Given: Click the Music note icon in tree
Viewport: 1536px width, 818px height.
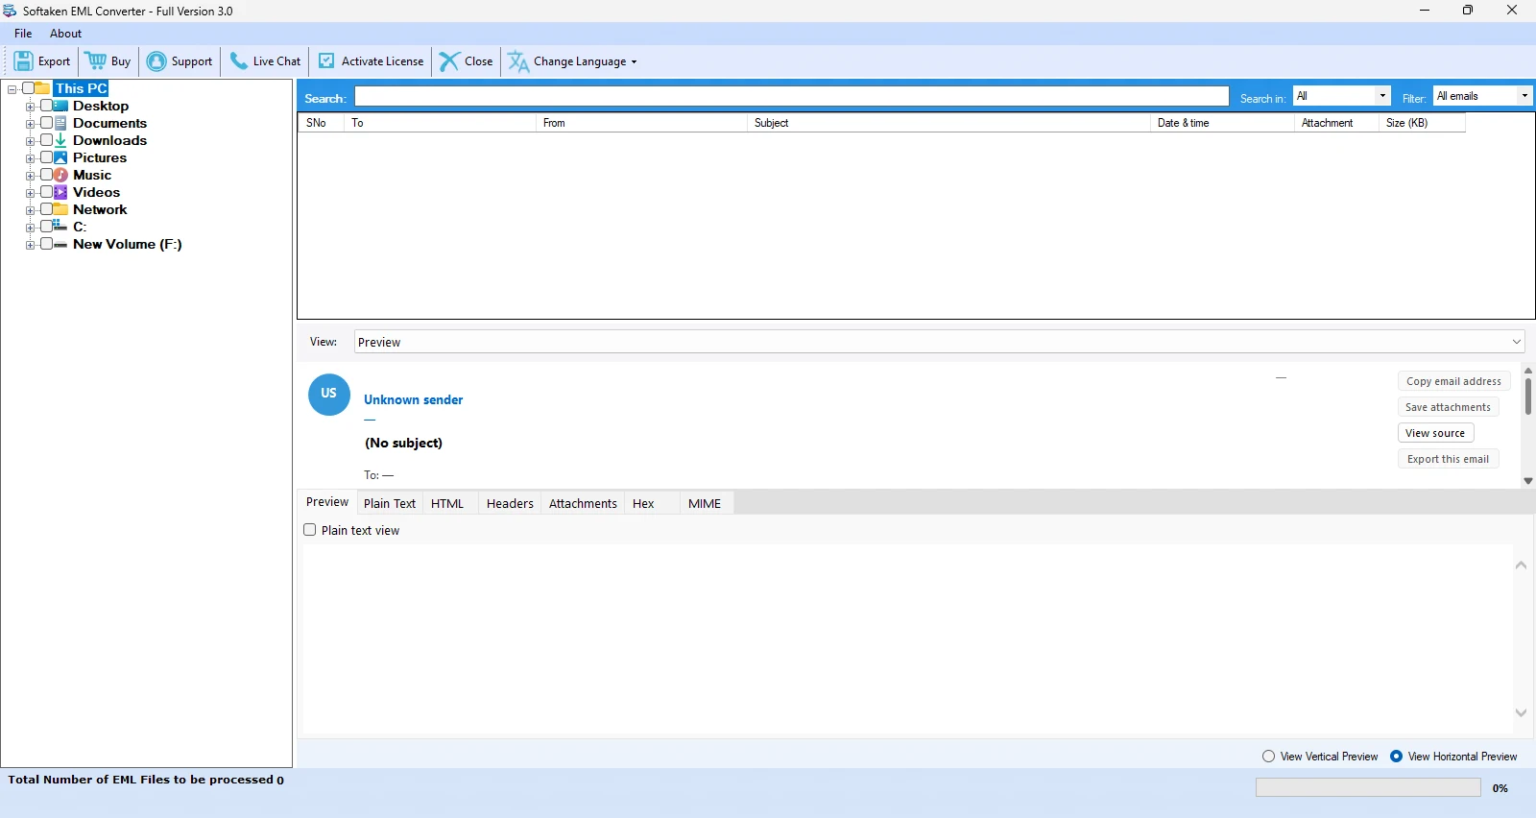Looking at the screenshot, I should tap(61, 175).
